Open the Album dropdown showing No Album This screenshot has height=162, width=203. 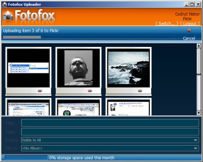pyautogui.click(x=110, y=148)
